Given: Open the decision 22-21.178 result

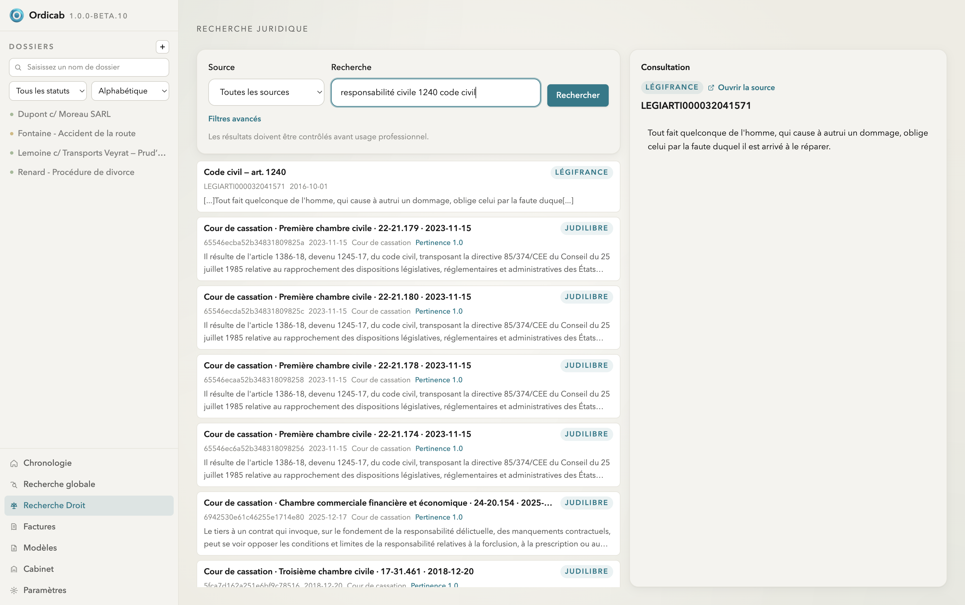Looking at the screenshot, I should tap(408, 386).
